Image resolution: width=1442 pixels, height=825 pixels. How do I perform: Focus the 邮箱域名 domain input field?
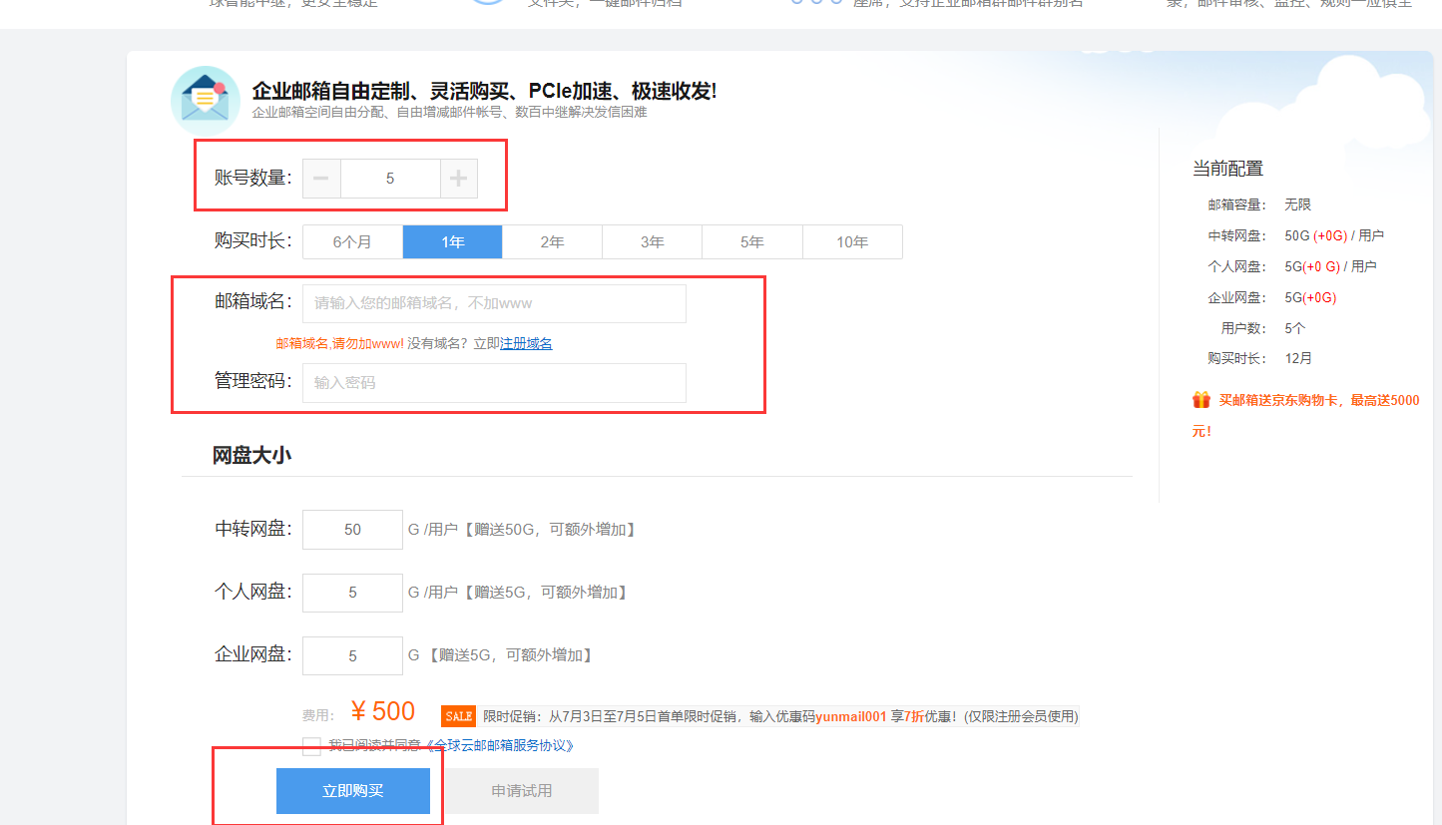pos(494,303)
